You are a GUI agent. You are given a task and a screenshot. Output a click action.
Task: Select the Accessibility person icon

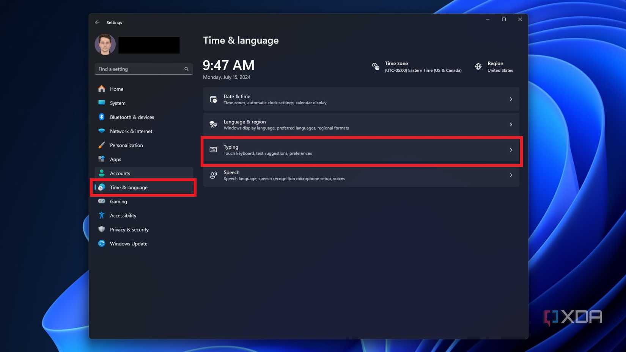pos(101,215)
